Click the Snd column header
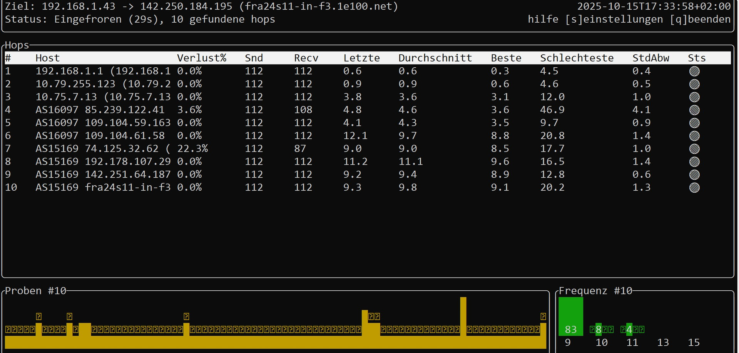 coord(254,58)
